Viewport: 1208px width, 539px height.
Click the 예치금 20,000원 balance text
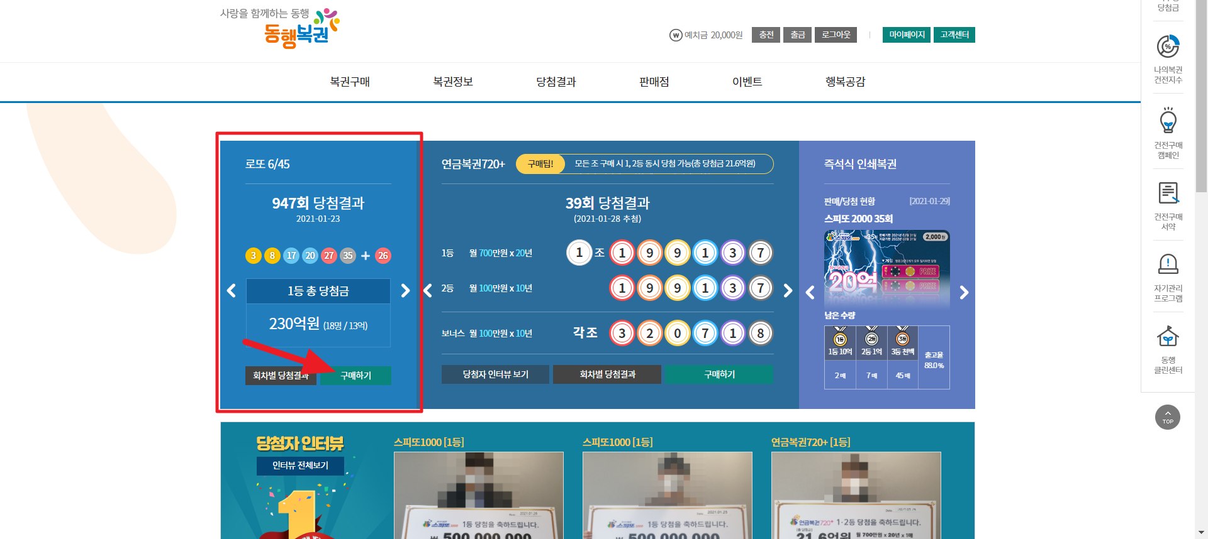[x=713, y=35]
